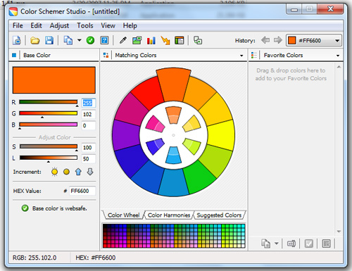
Task: Click the Matching Colors panel icon
Action: pyautogui.click(x=106, y=55)
